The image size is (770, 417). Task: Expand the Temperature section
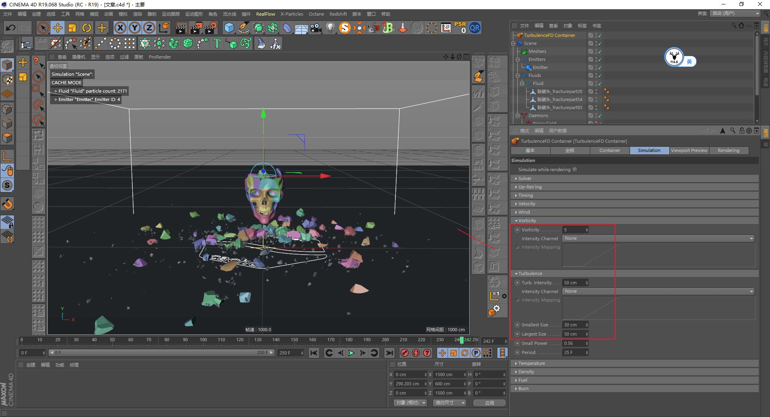[x=517, y=363]
